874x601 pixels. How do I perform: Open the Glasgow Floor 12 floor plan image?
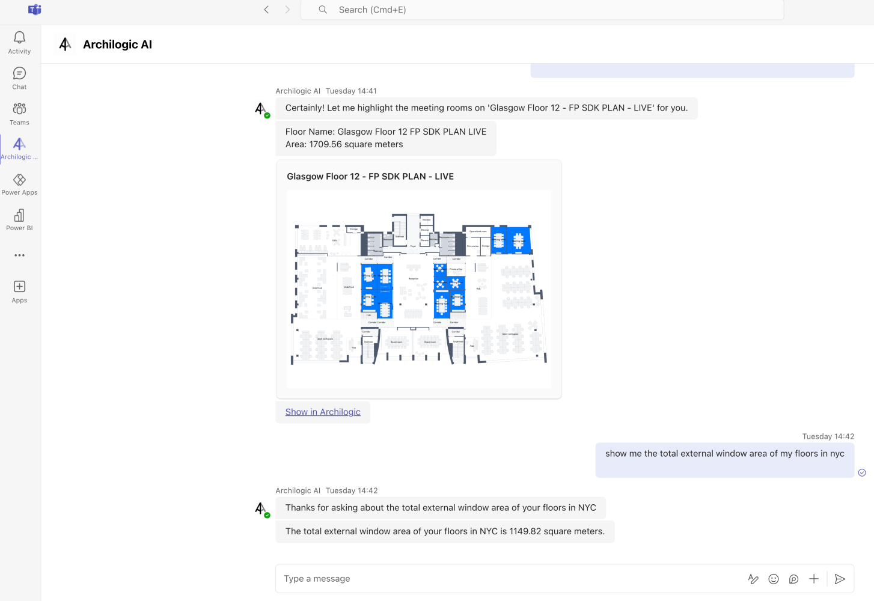coord(419,289)
